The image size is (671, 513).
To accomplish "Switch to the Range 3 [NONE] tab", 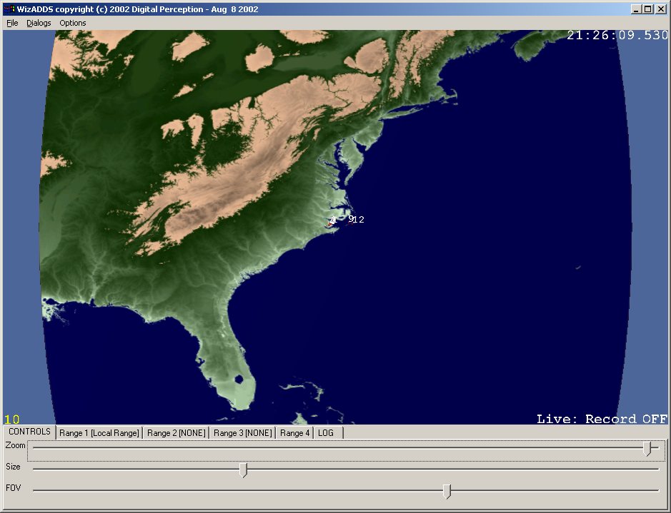I will point(242,433).
